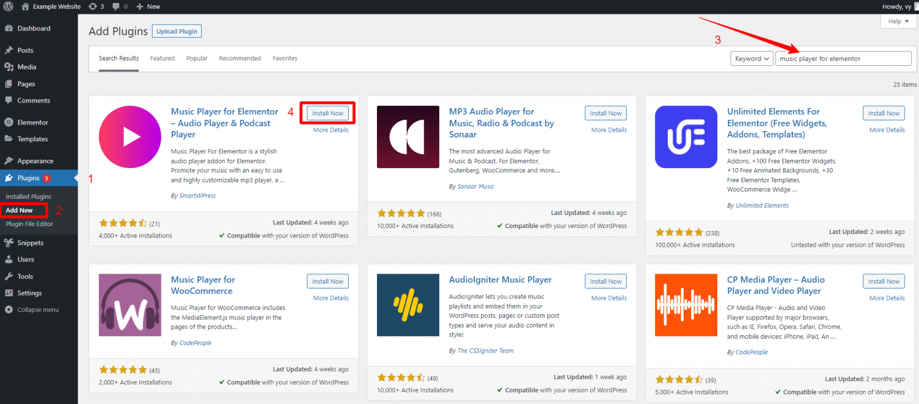Click the Sonaar MP3 Audio Player icon
Screen dimensions: 919x404
(408, 137)
